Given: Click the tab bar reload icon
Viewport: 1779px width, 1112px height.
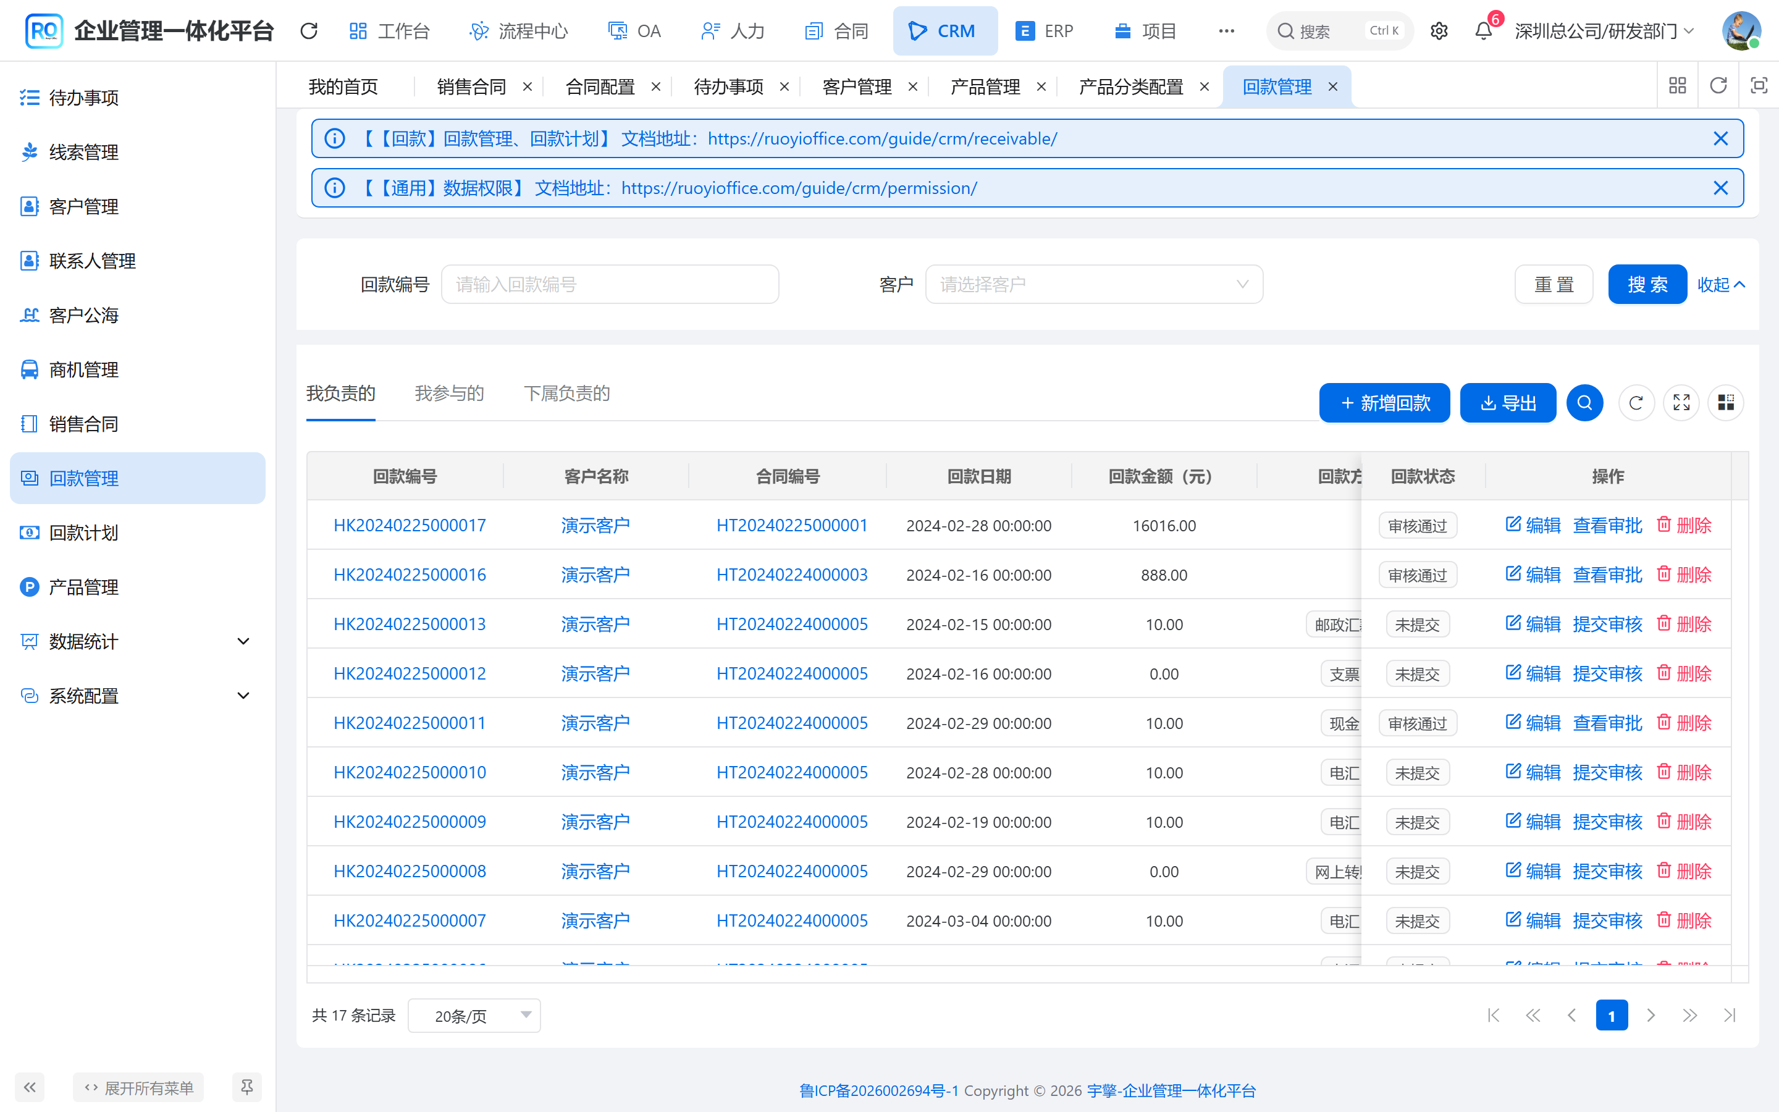Looking at the screenshot, I should click(1718, 86).
